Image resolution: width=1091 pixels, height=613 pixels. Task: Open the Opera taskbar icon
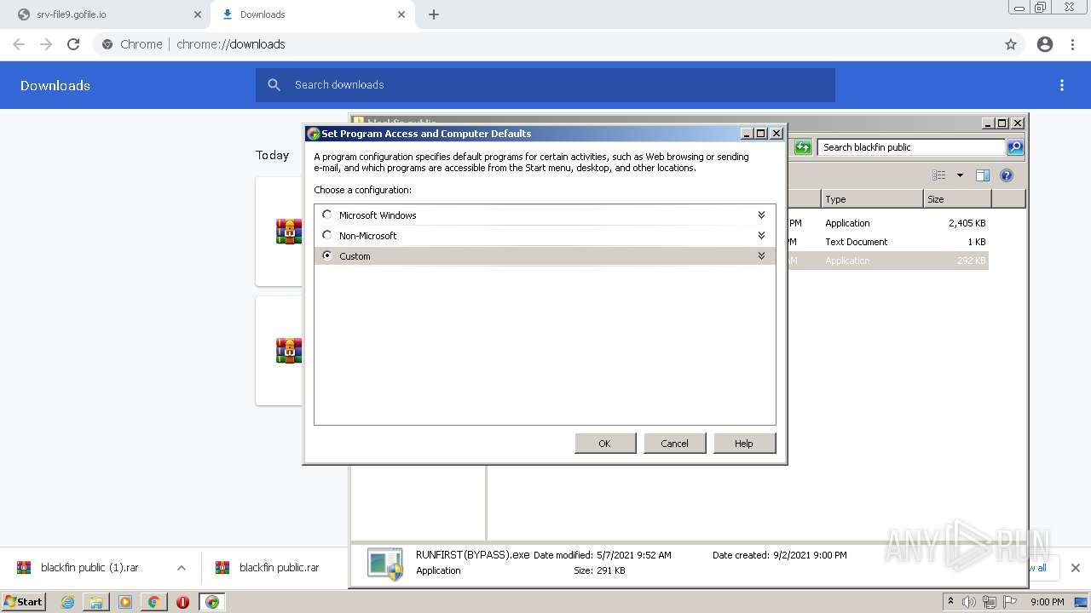pos(182,602)
